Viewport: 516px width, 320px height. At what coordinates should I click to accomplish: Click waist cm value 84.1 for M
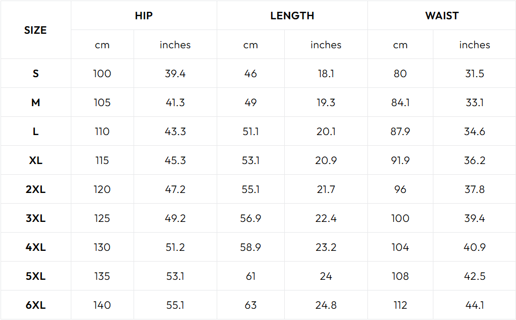tap(400, 102)
